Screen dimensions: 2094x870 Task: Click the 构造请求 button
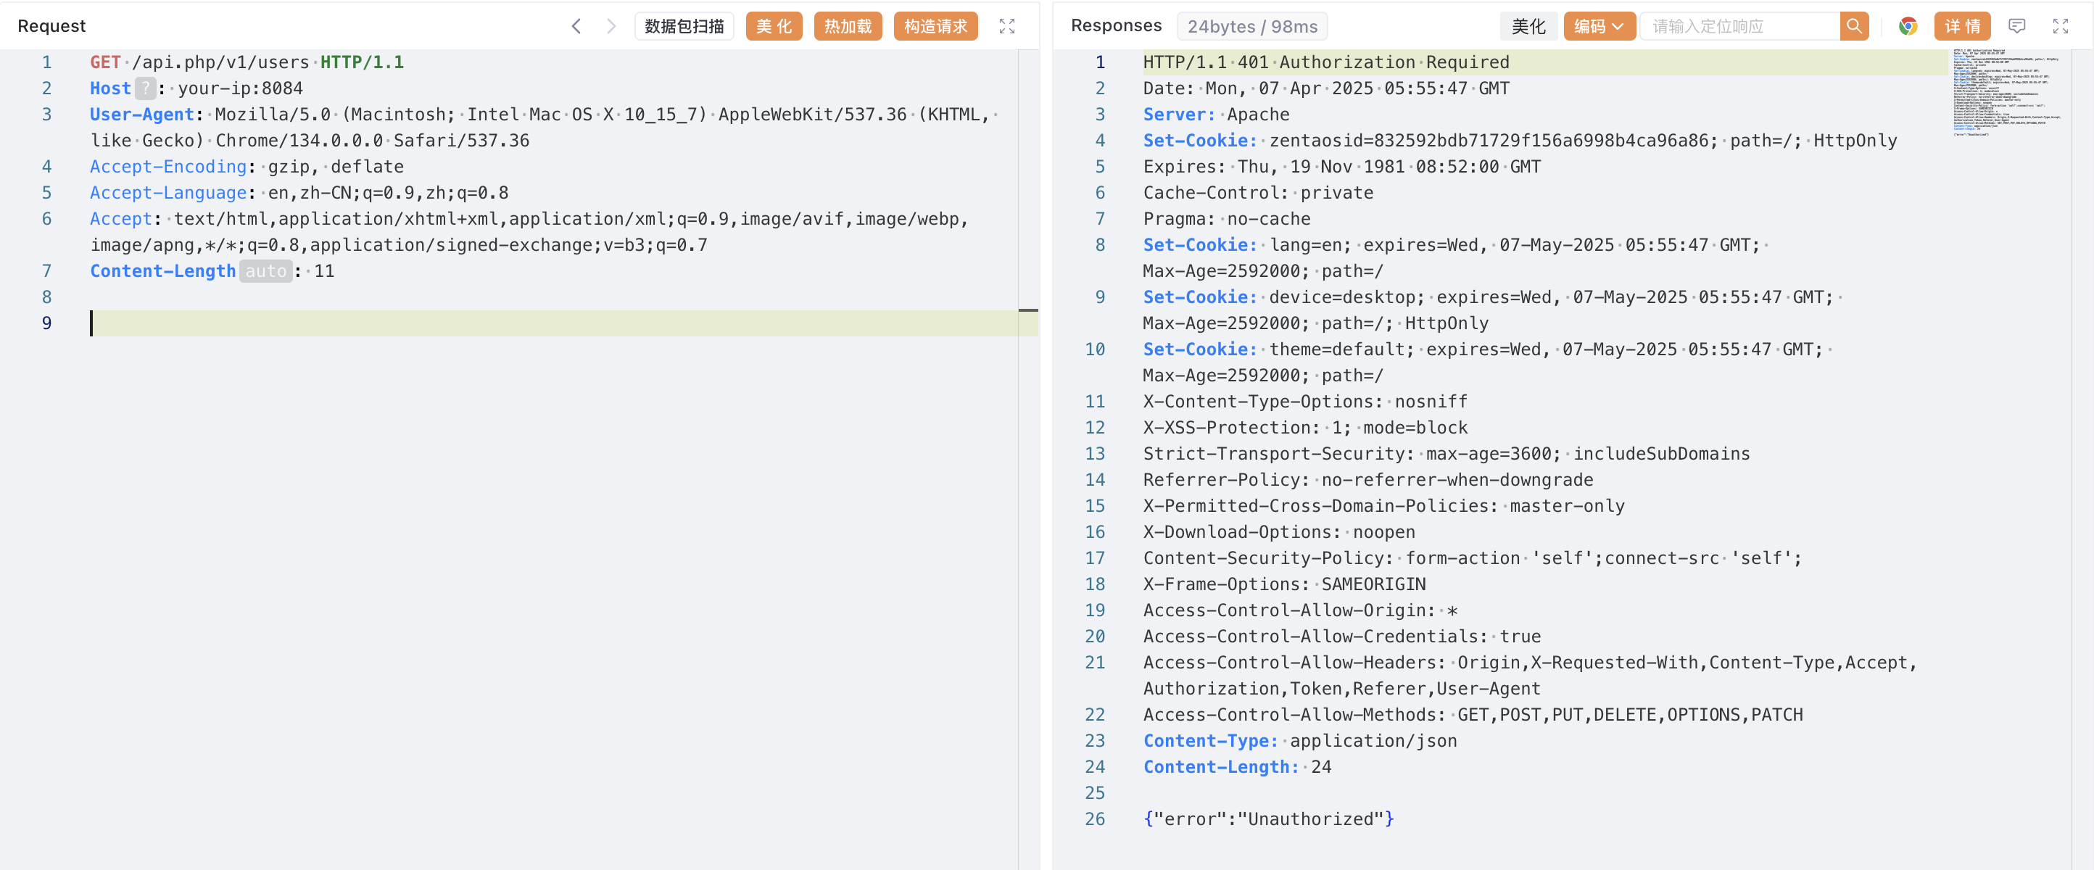coord(935,26)
